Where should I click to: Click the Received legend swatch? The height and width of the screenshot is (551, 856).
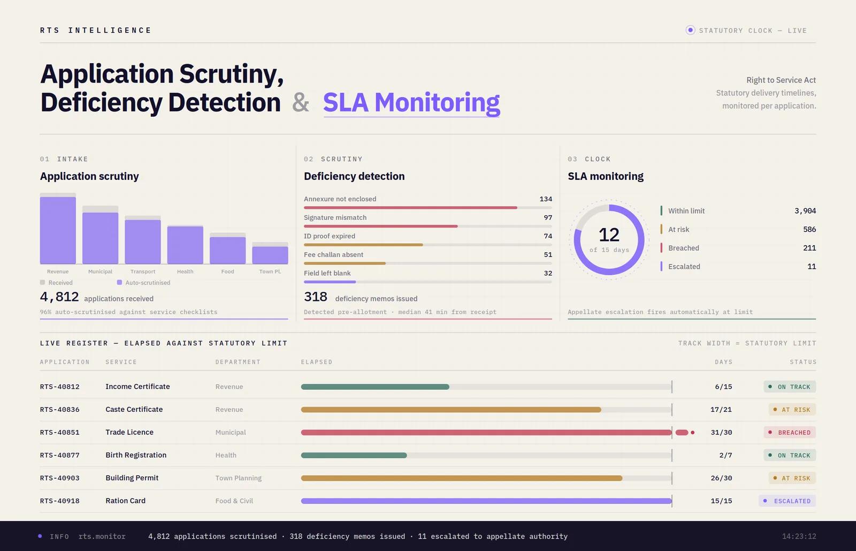point(42,282)
